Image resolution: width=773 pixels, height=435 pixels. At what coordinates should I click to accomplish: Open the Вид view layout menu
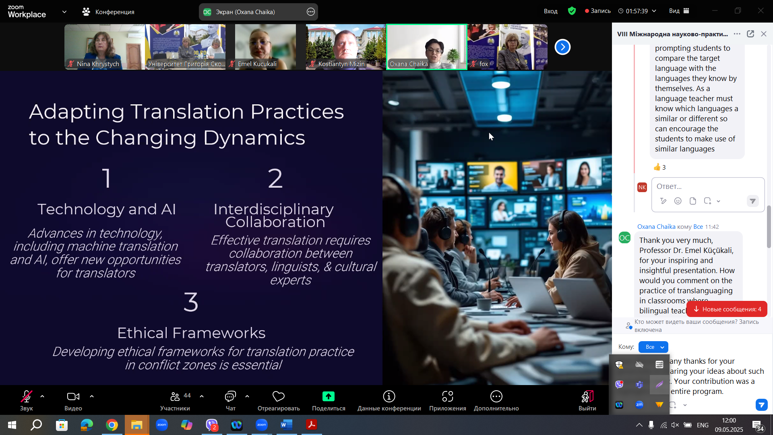(679, 11)
